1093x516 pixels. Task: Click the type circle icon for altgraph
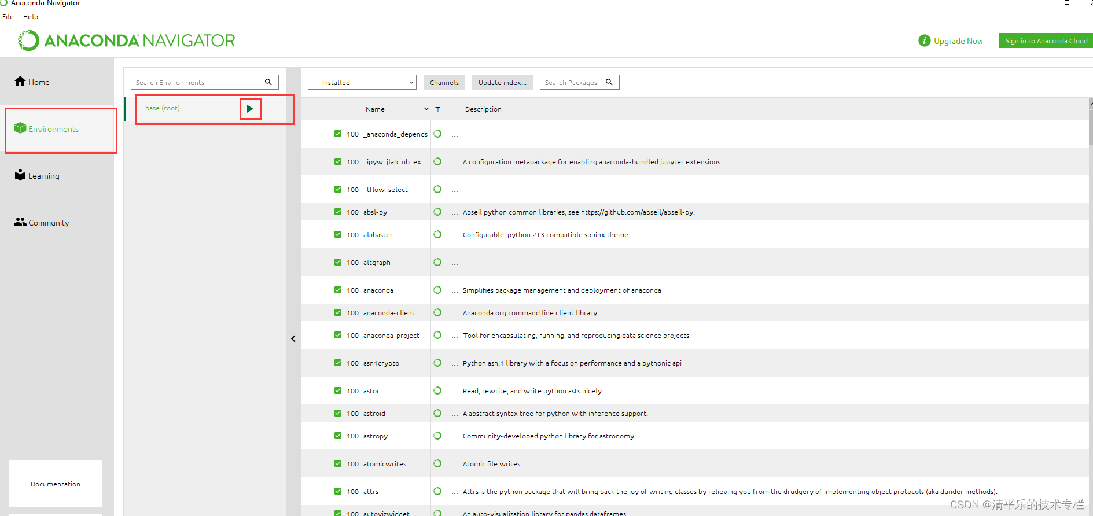tap(437, 262)
